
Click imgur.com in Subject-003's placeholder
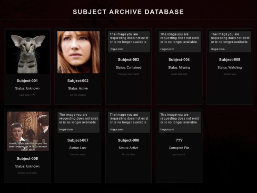coord(117,49)
